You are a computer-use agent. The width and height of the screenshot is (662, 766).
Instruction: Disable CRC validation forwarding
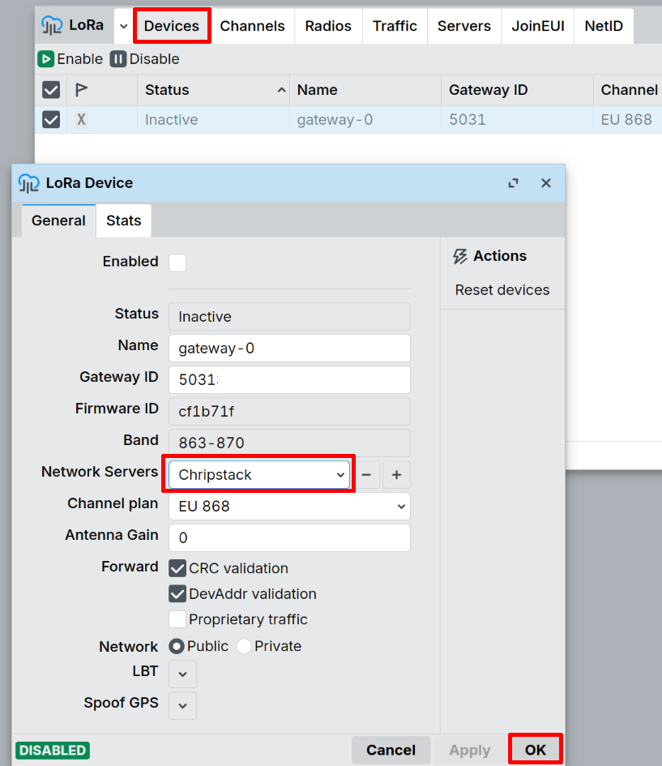coord(177,568)
